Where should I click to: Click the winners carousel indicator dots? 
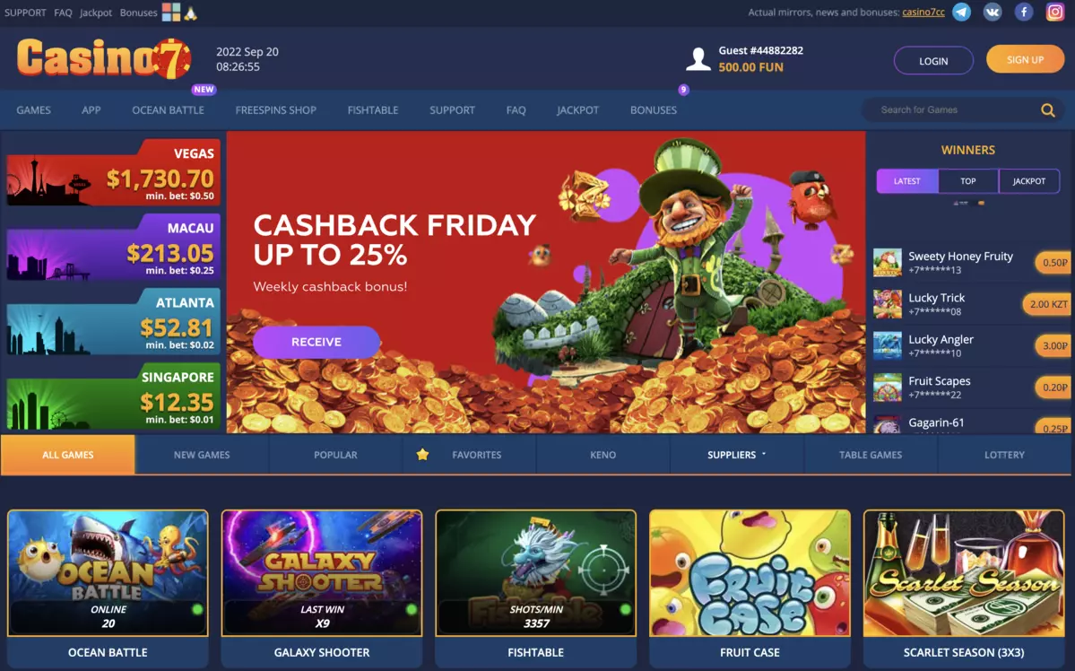coord(968,203)
